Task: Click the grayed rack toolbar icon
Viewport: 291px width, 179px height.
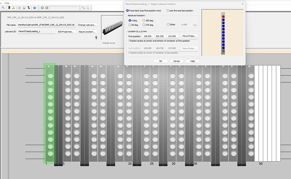Action: 19,8
